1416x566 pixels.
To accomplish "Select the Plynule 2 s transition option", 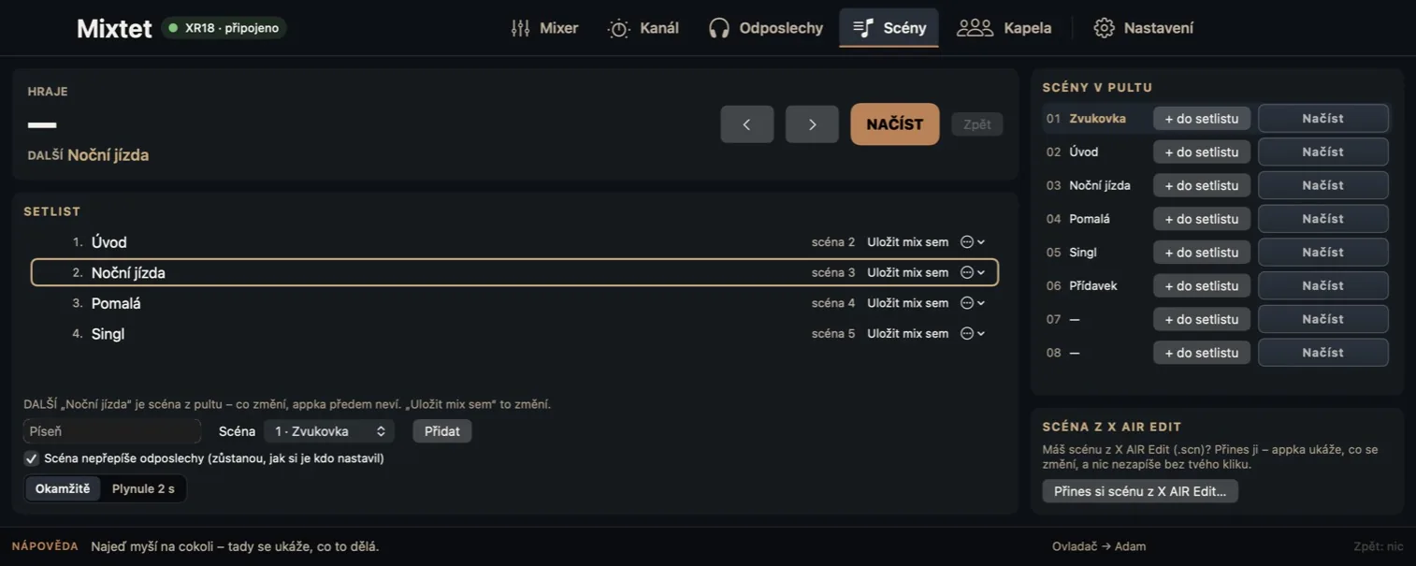I will [x=143, y=488].
